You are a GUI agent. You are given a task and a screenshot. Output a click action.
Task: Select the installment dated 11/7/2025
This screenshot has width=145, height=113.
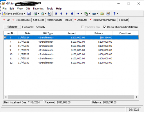tap(71, 42)
